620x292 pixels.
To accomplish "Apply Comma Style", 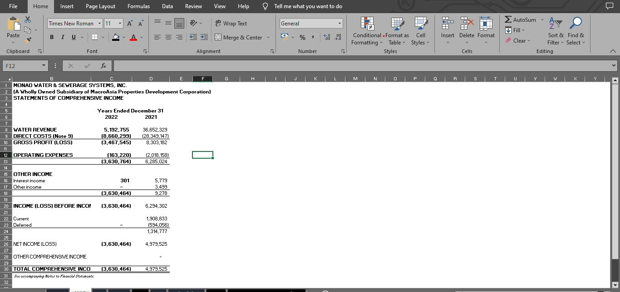I will click(x=313, y=37).
